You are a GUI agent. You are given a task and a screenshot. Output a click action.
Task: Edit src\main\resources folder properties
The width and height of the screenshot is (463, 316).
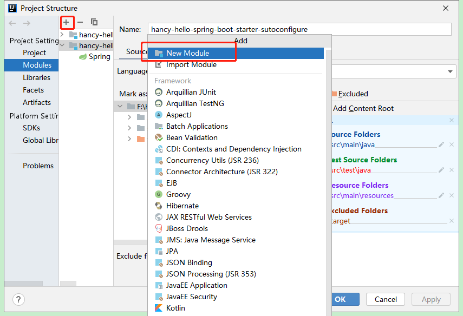click(441, 195)
